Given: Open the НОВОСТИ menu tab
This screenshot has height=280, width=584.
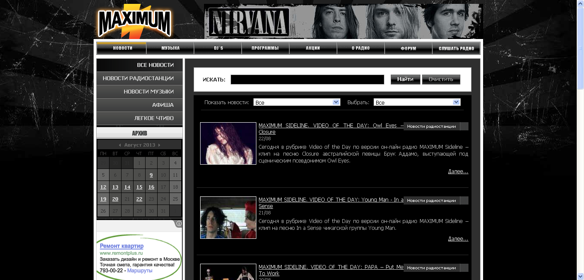Looking at the screenshot, I should tap(122, 48).
